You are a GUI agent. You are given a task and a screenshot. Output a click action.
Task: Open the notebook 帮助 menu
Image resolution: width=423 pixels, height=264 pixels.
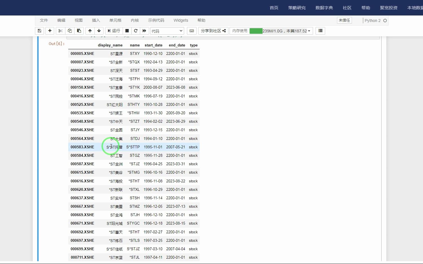coord(201,20)
